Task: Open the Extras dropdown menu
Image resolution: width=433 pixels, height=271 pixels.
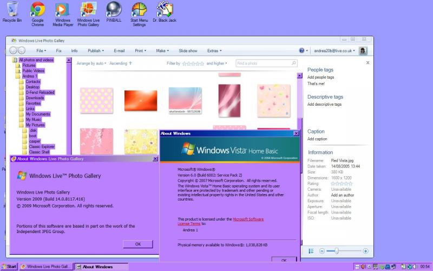Action: point(214,50)
